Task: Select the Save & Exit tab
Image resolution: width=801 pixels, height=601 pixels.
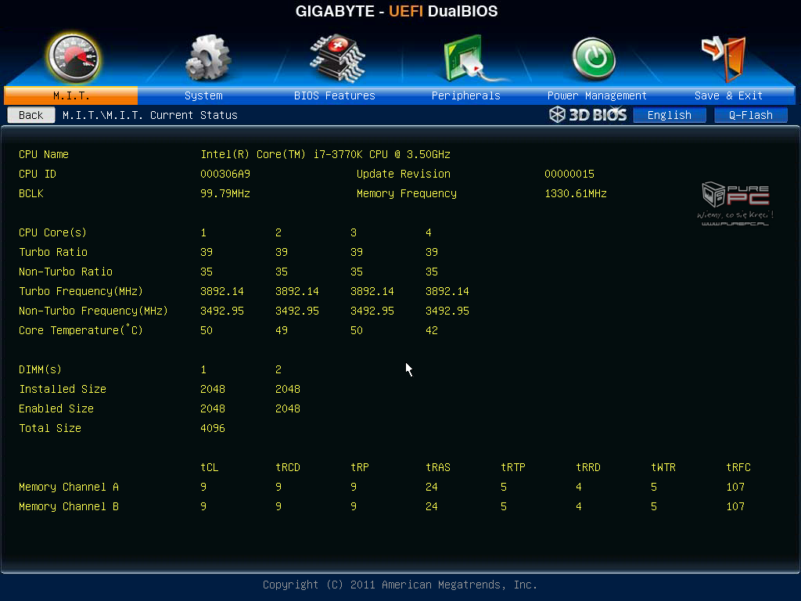Action: point(728,95)
